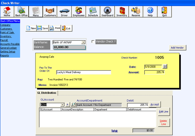The width and height of the screenshot is (195, 136).
Task: Click the pay text Two Hundred Five and 74/100
Action: [65, 79]
